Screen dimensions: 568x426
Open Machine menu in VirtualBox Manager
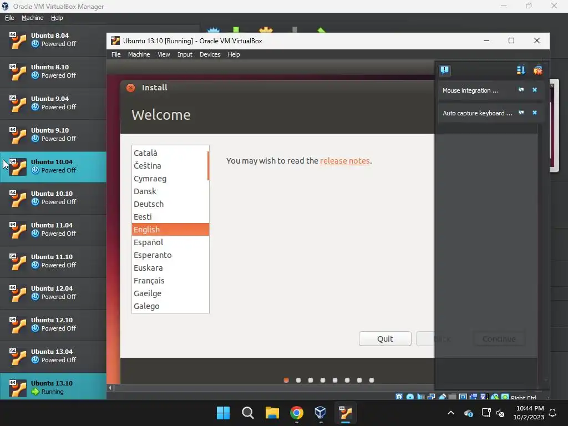33,18
